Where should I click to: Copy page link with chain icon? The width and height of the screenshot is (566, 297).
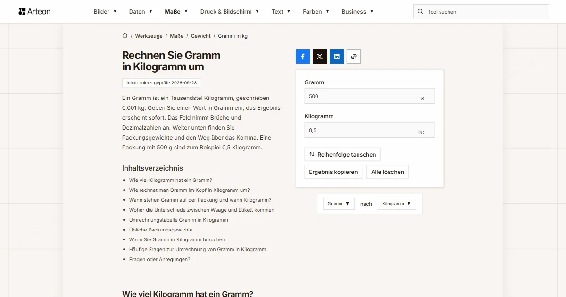pyautogui.click(x=354, y=57)
